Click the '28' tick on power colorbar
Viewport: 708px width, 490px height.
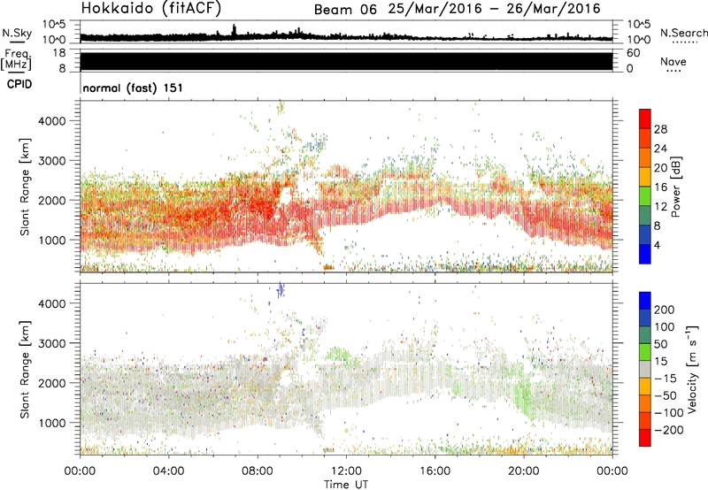click(660, 129)
